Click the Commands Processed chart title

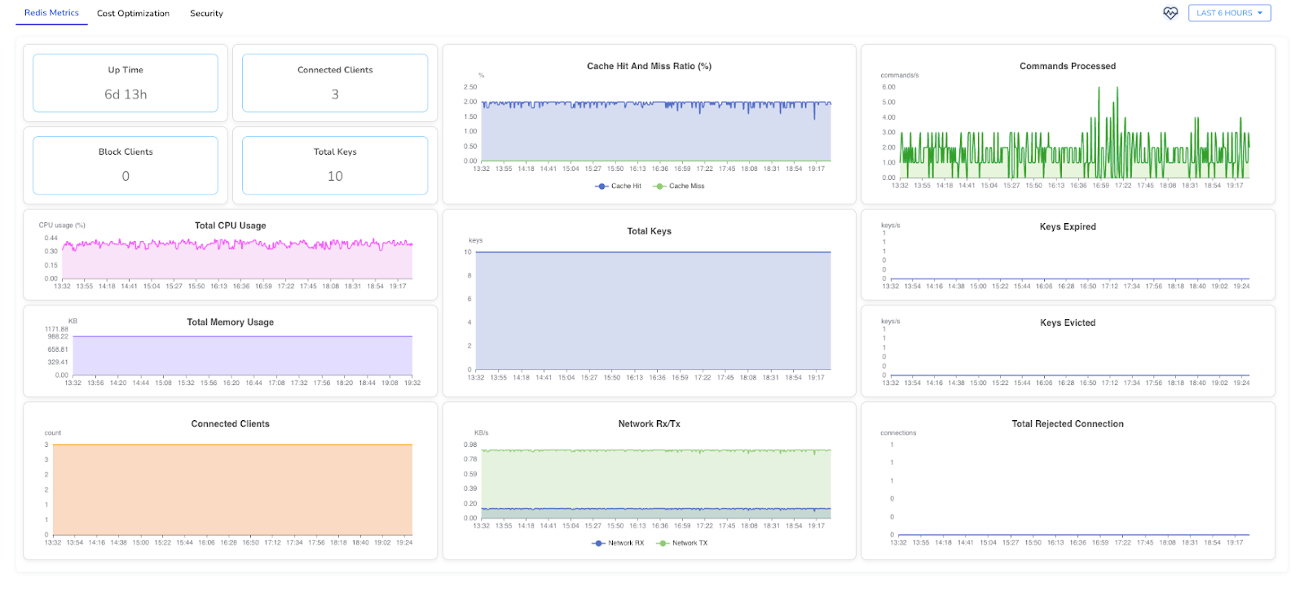pos(1068,66)
